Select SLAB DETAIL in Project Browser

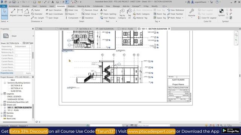coord(16,91)
